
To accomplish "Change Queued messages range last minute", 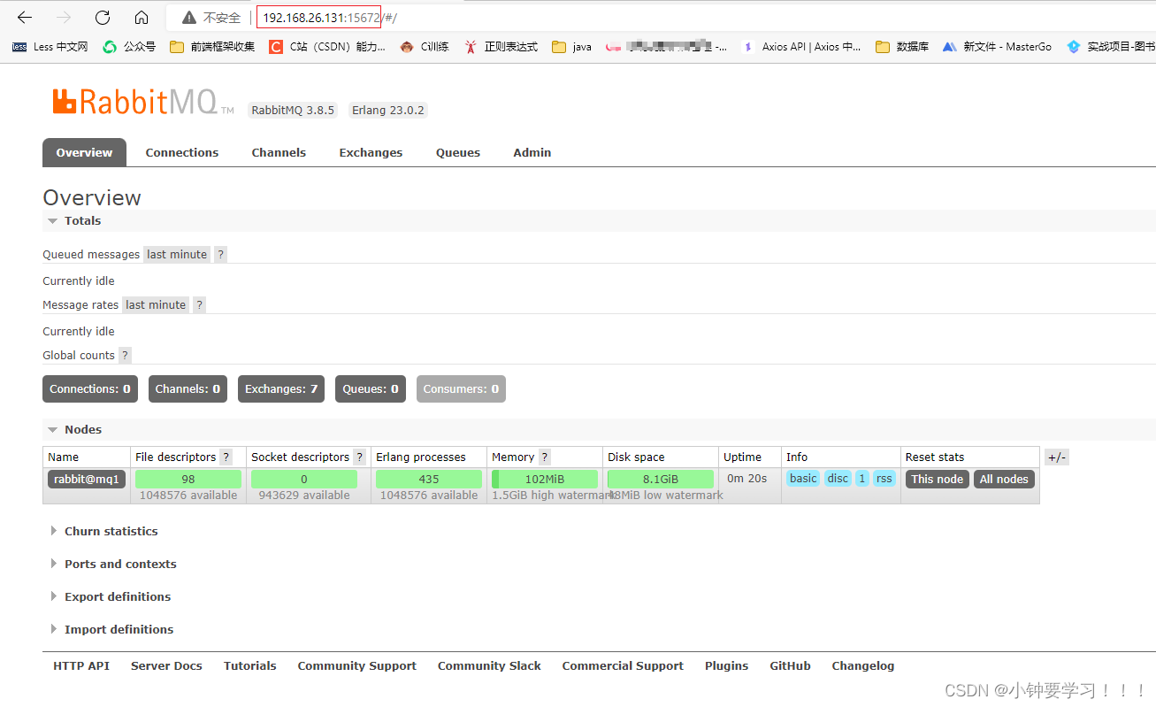I will (x=177, y=255).
